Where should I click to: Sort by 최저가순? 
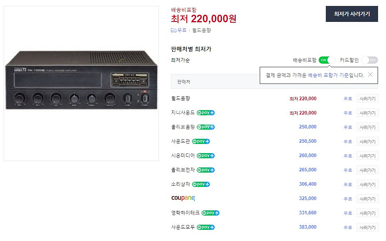coord(180,60)
